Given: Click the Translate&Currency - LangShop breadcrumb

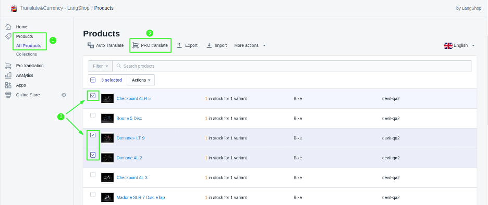Looking at the screenshot, I should click(x=54, y=8).
